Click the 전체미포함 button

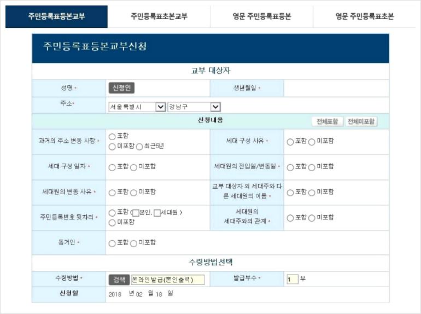coord(361,121)
